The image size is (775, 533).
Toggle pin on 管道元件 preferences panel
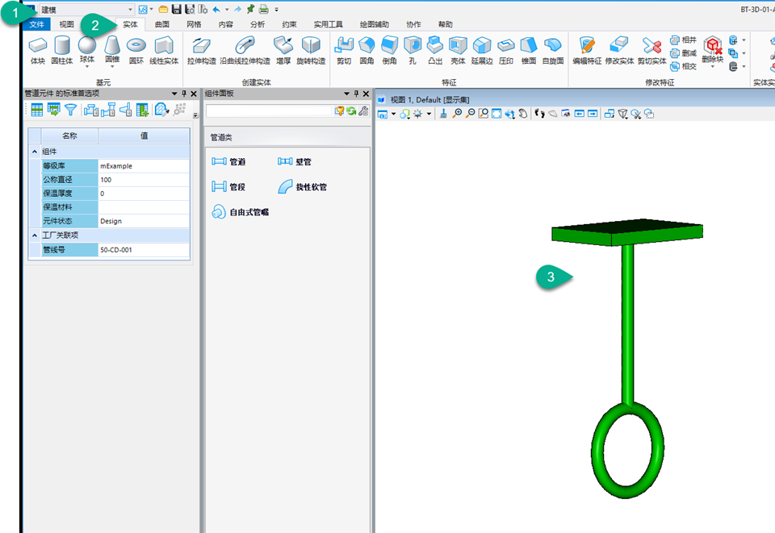tap(183, 94)
